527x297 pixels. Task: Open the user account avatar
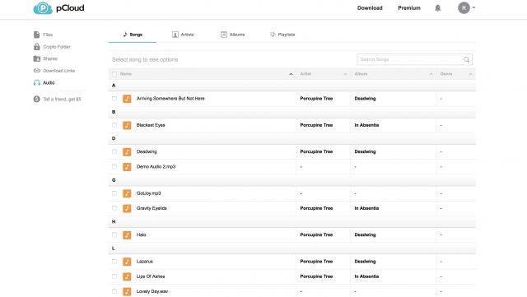point(464,7)
